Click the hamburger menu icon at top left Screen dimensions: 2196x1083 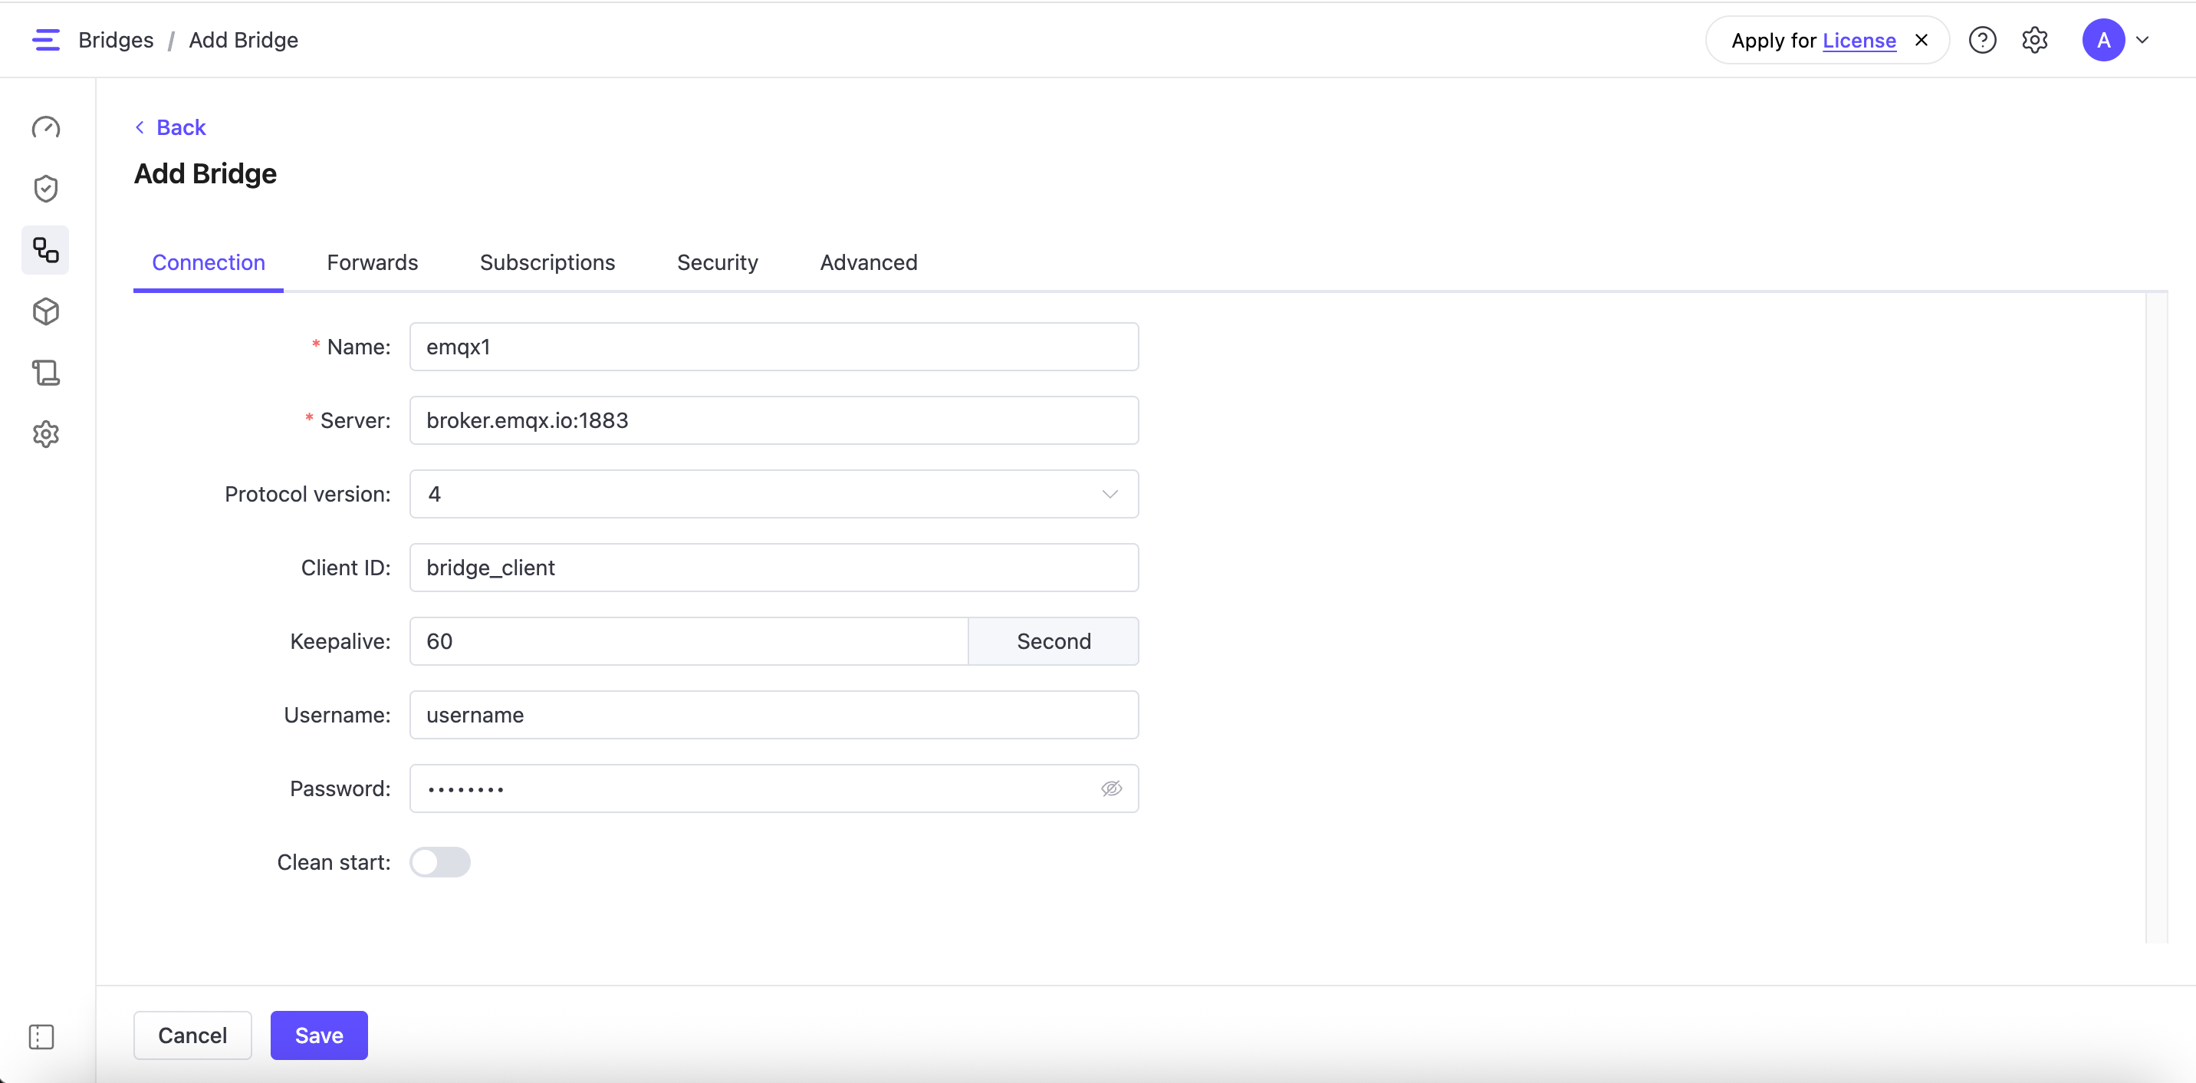[45, 40]
